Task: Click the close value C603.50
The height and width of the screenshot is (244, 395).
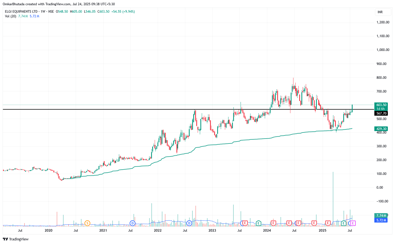Action: (103, 12)
